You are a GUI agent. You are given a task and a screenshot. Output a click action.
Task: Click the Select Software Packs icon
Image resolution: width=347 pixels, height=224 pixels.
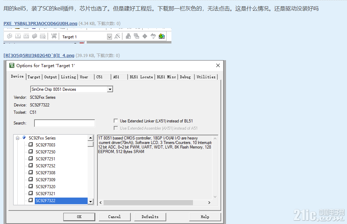pyautogui.click(x=153, y=36)
